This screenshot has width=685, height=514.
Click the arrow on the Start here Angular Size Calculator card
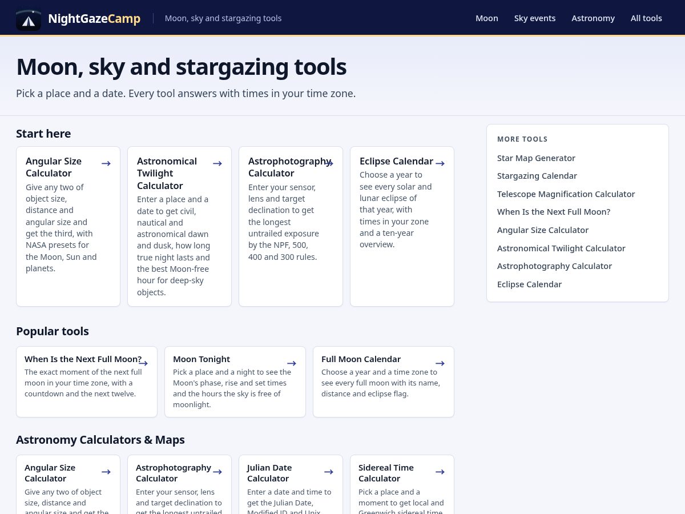(106, 163)
